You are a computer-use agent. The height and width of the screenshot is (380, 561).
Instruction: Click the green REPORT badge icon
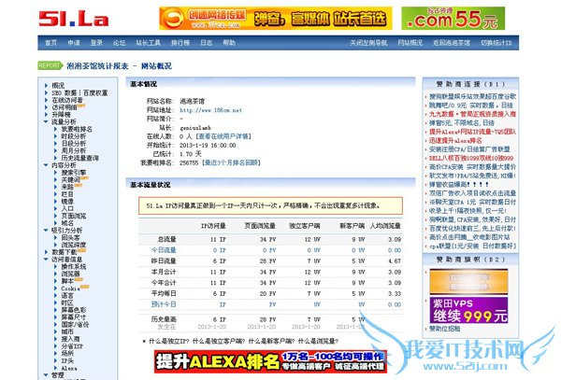[x=50, y=65]
